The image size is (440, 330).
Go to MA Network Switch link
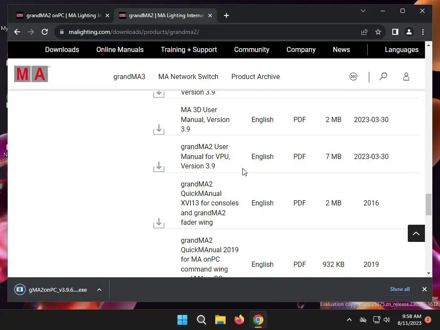[x=188, y=76]
